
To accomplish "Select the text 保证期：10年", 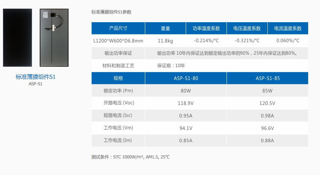I will point(171,66).
